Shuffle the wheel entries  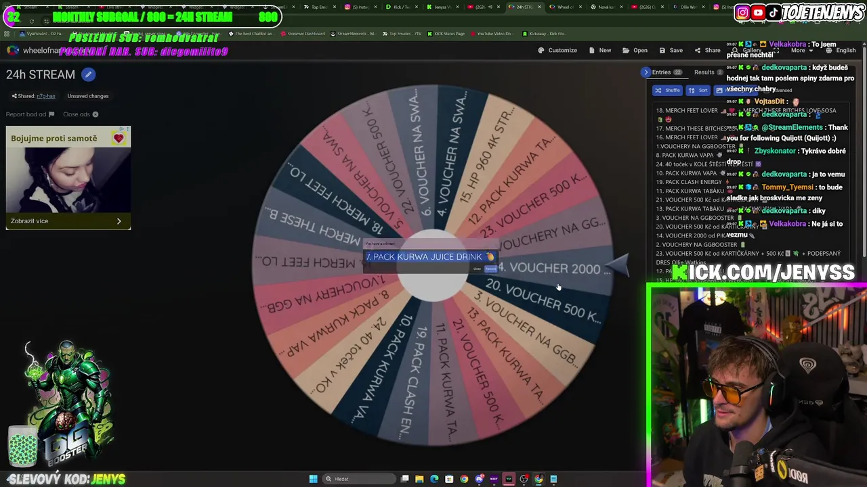(667, 90)
